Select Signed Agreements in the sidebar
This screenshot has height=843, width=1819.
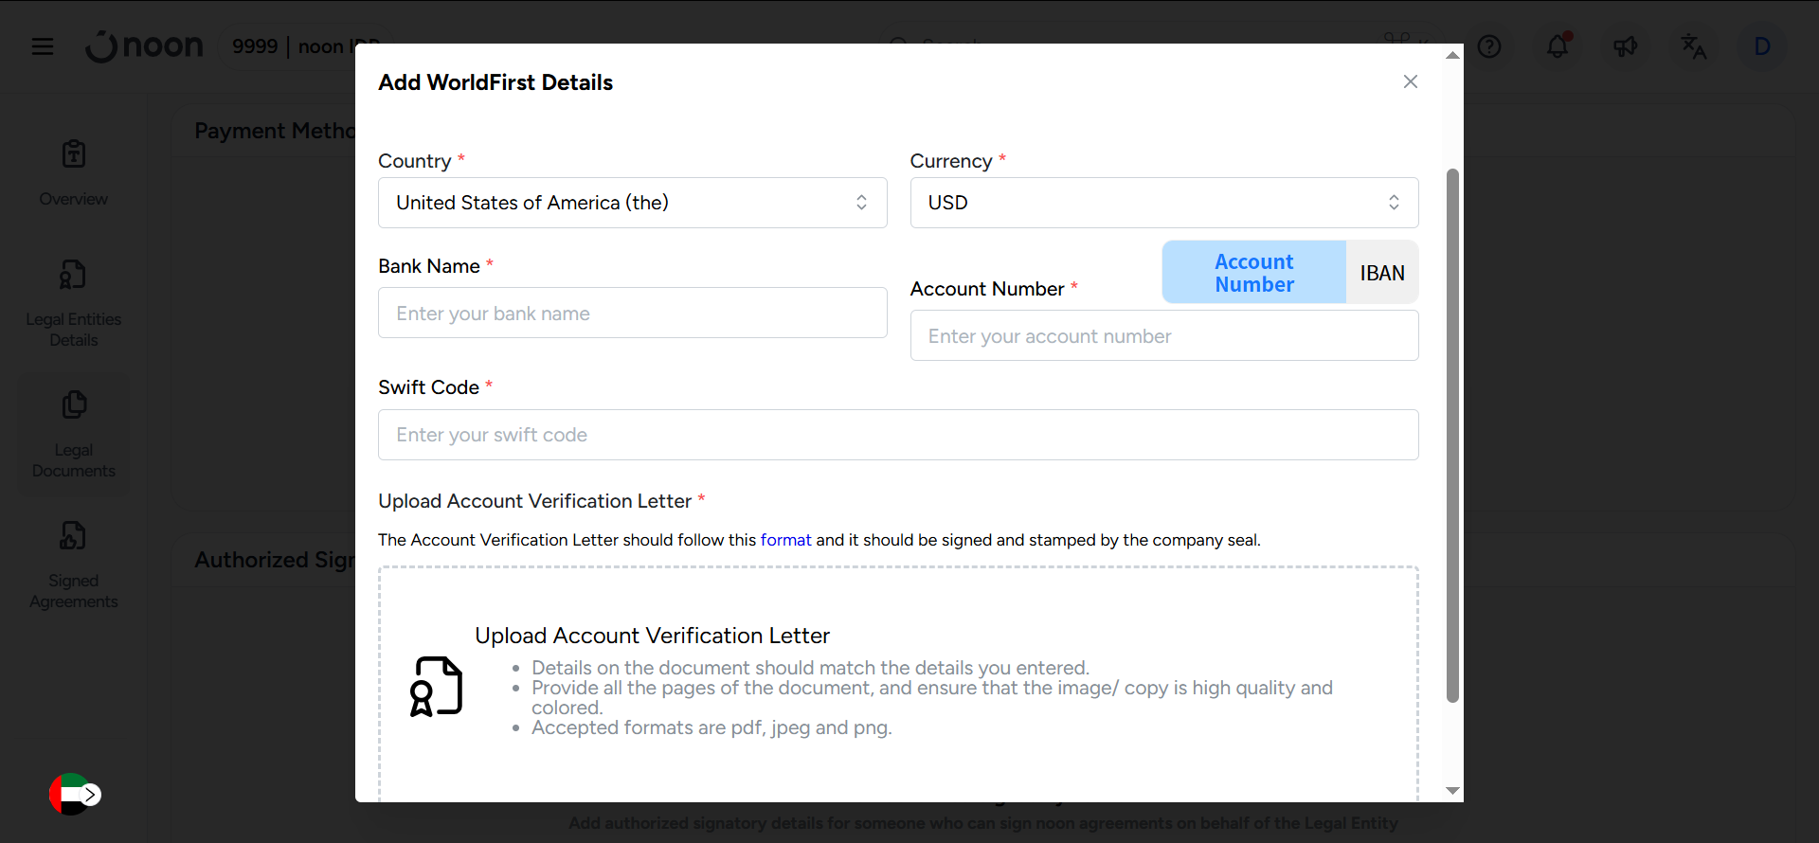74,565
